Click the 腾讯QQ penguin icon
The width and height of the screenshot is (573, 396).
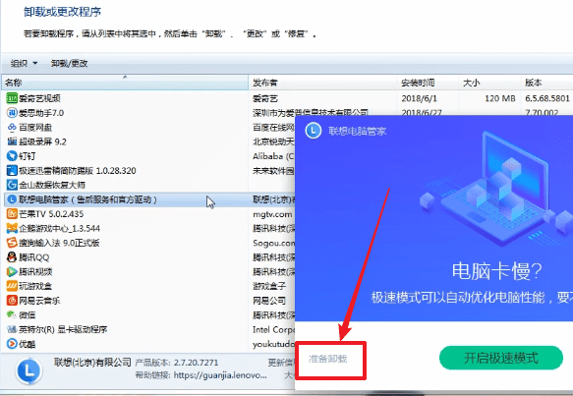(12, 257)
